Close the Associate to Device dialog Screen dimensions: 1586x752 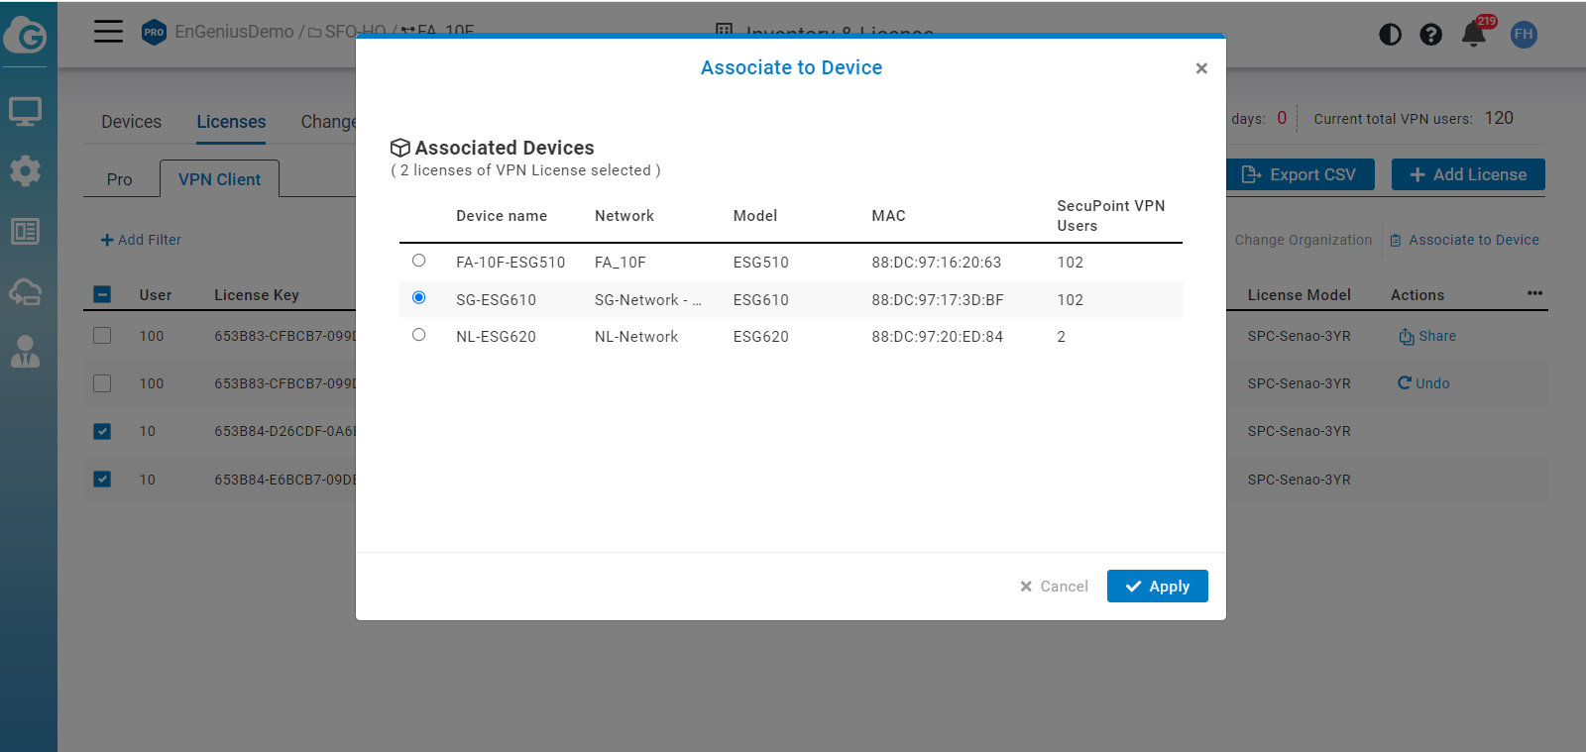(1201, 68)
